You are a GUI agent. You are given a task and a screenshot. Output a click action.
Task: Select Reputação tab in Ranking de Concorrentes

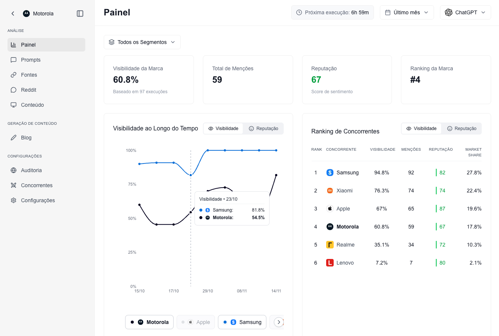pyautogui.click(x=462, y=129)
